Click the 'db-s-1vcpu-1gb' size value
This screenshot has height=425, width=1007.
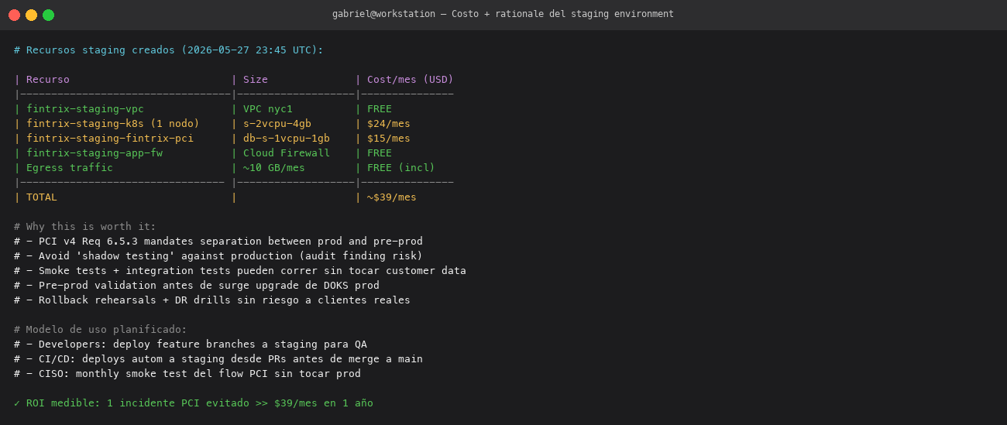tap(287, 139)
